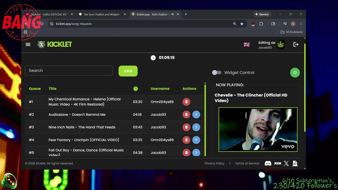338x190 pixels.
Task: Delete Audioslave - Doesn't Remind Me
Action: point(186,115)
